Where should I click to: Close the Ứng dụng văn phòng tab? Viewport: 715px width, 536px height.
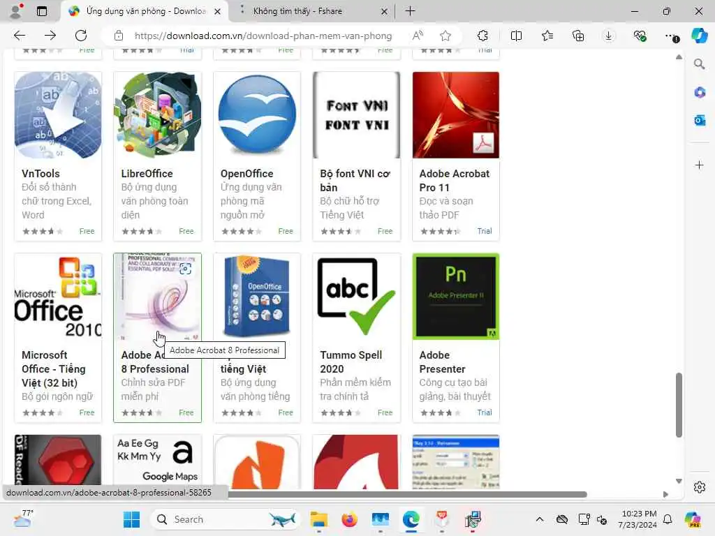click(x=218, y=11)
